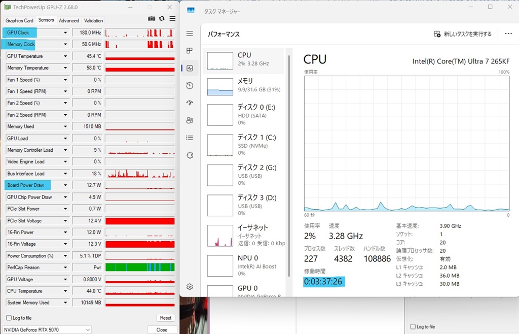Image resolution: width=519 pixels, height=334 pixels.
Task: Click the Task Manager title bar app icon
Action: click(x=191, y=11)
